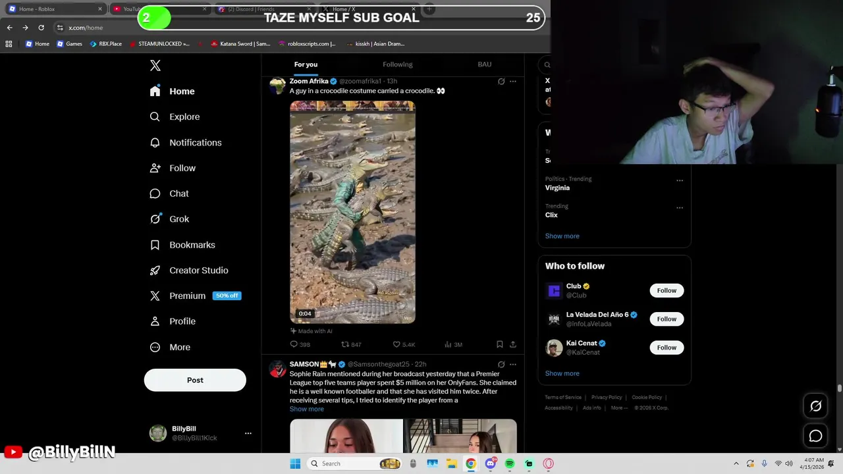Open Creator Studio in the sidebar
This screenshot has height=474, width=843.
pyautogui.click(x=189, y=271)
